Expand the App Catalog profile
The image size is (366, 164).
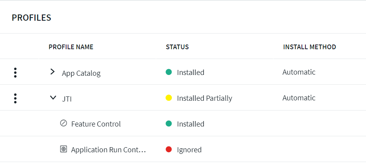pos(53,72)
